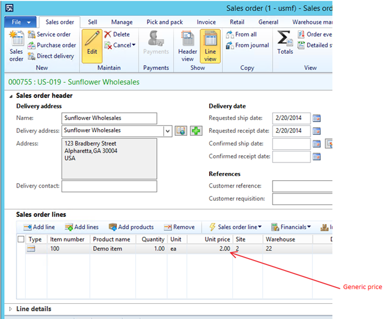Open calendar for Requested ship date
This screenshot has width=391, height=319.
tap(317, 118)
